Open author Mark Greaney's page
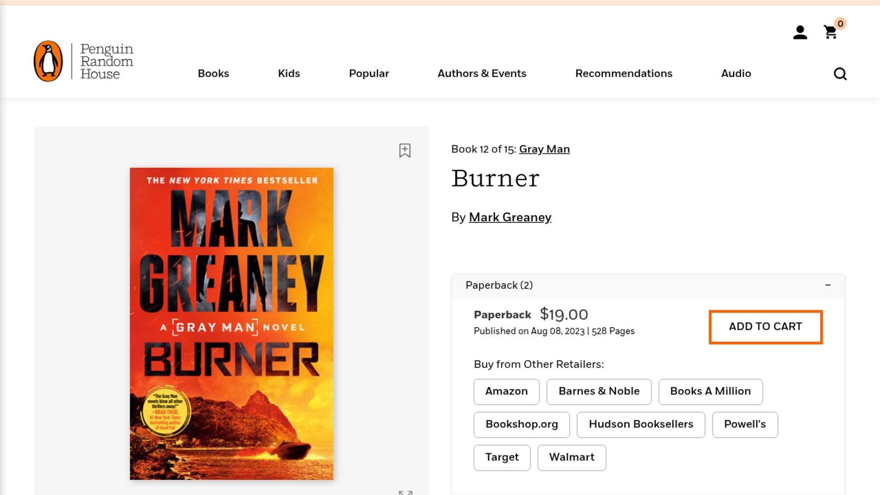The image size is (880, 495). click(x=510, y=217)
